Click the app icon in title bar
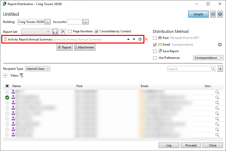Image resolution: width=226 pixels, height=151 pixels. [x=5, y=4]
